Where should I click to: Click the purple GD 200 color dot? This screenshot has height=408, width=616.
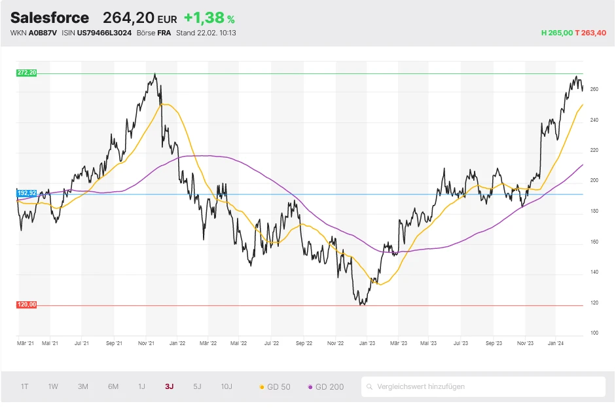310,387
